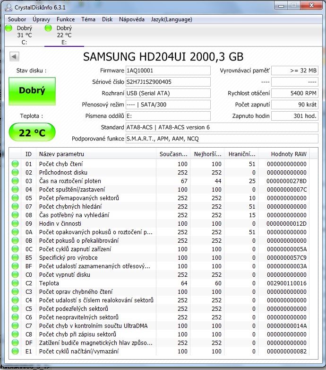Select the row 'Počet přemapovaných sektorů'
Screen dimensions: 326x370
[160, 198]
